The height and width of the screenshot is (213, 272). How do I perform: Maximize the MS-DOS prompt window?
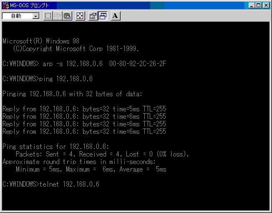point(259,5)
